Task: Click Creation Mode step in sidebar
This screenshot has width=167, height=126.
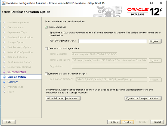Action: [16, 27]
